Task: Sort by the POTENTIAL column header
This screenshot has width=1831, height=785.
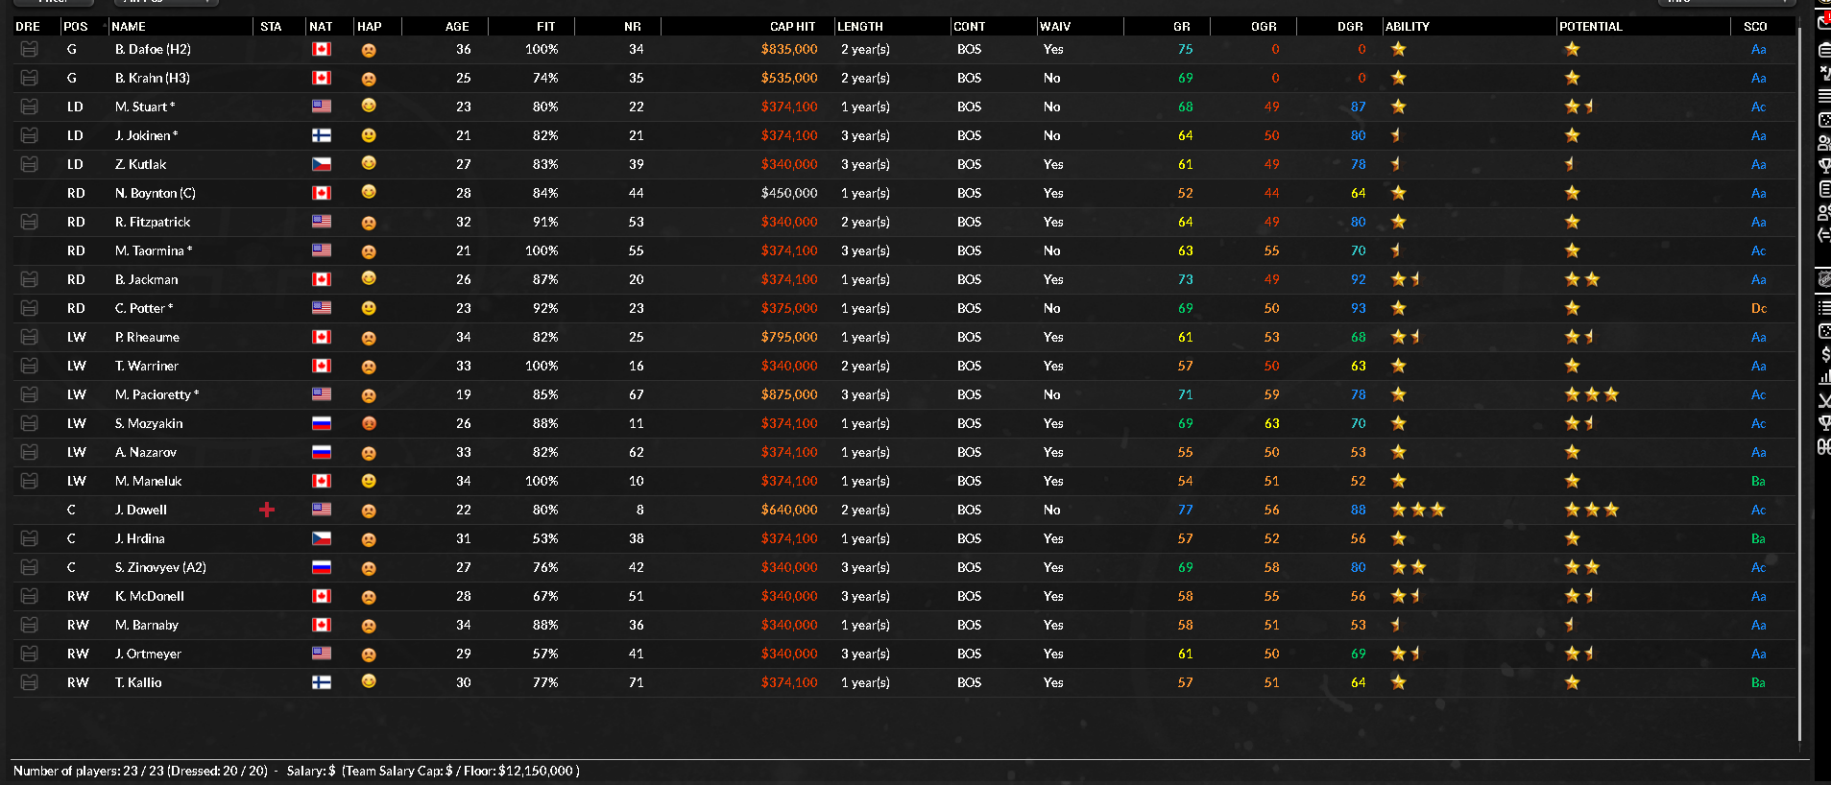Action: point(1591,27)
